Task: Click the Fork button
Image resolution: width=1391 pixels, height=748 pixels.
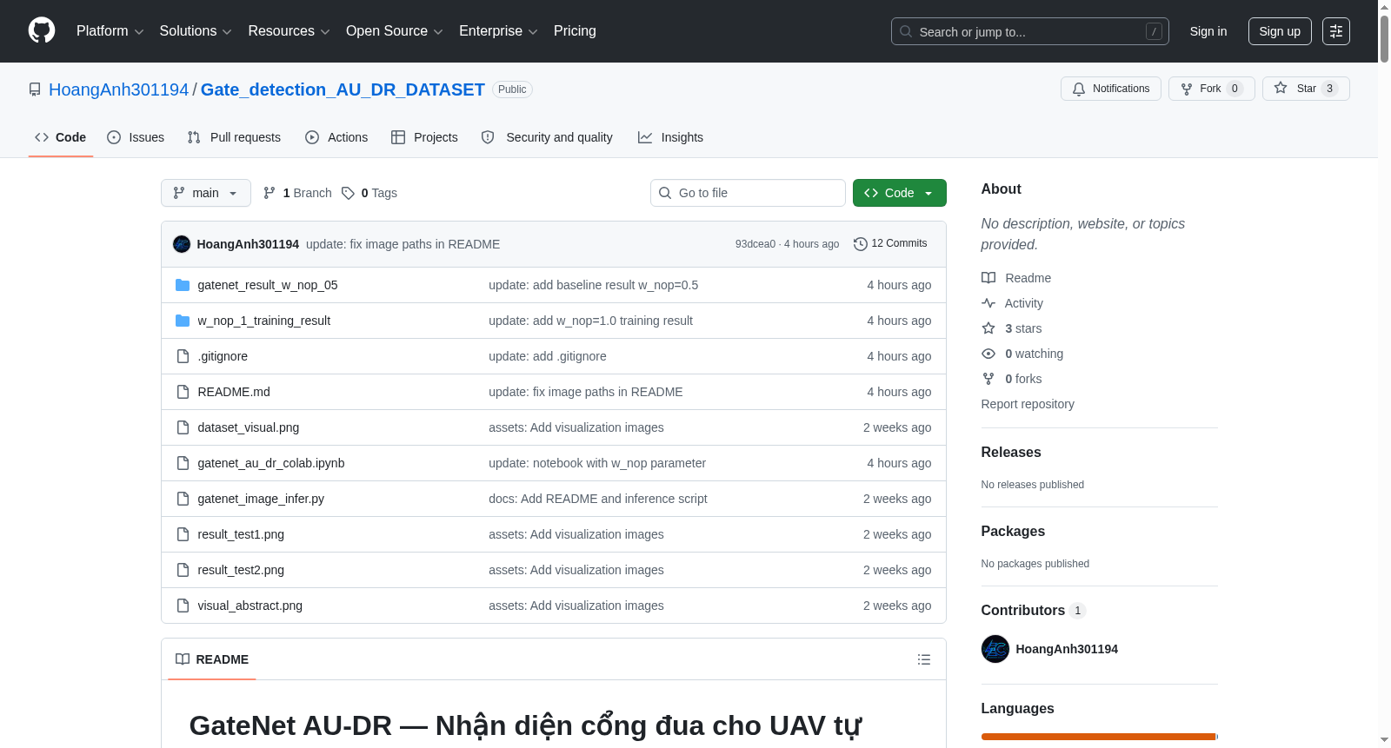Action: tap(1211, 89)
